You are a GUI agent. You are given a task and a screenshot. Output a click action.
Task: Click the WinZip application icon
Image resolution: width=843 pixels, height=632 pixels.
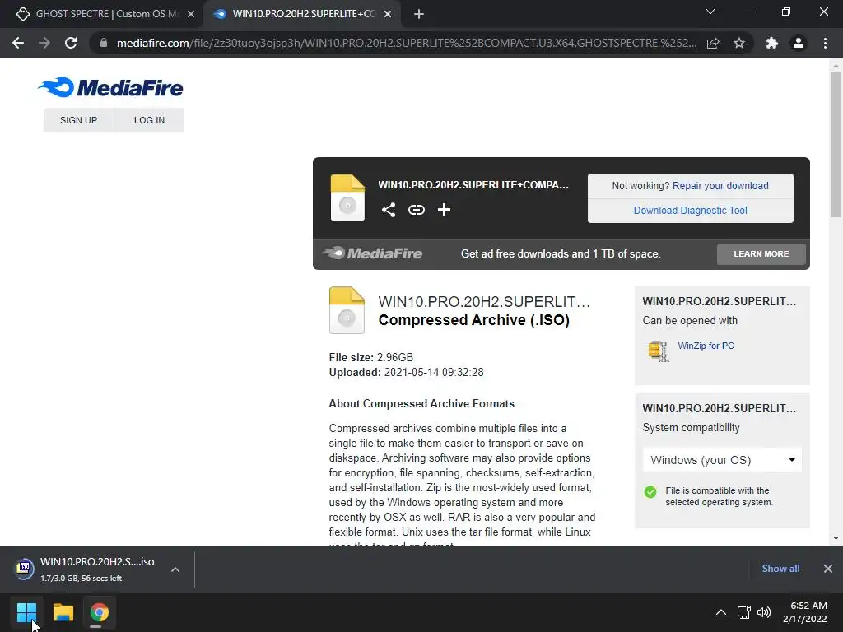coord(658,351)
